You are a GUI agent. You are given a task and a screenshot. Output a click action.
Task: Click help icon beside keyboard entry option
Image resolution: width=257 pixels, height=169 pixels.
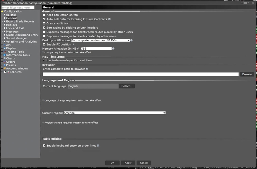click(x=98, y=146)
